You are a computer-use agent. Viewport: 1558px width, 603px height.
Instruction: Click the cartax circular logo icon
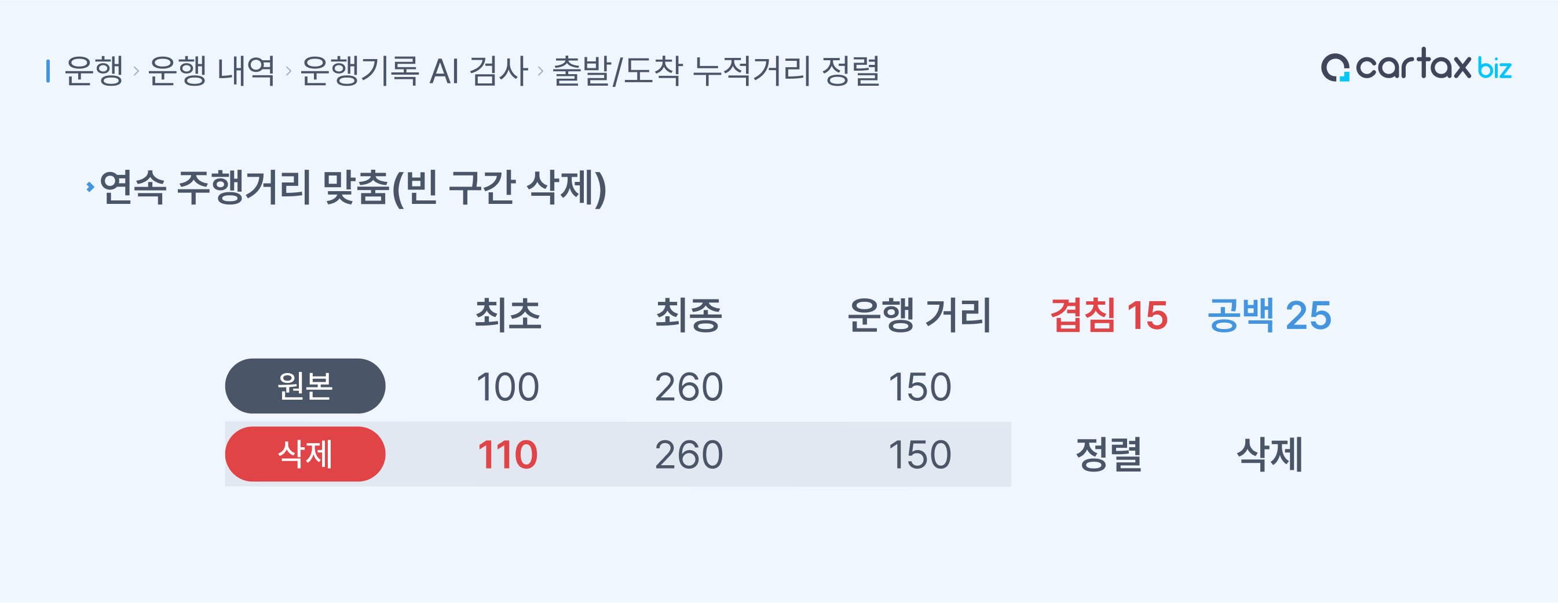coord(1335,67)
